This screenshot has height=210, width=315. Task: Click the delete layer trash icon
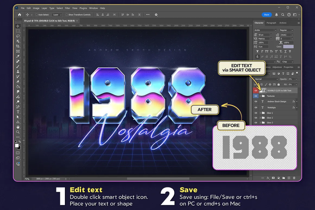(x=294, y=178)
